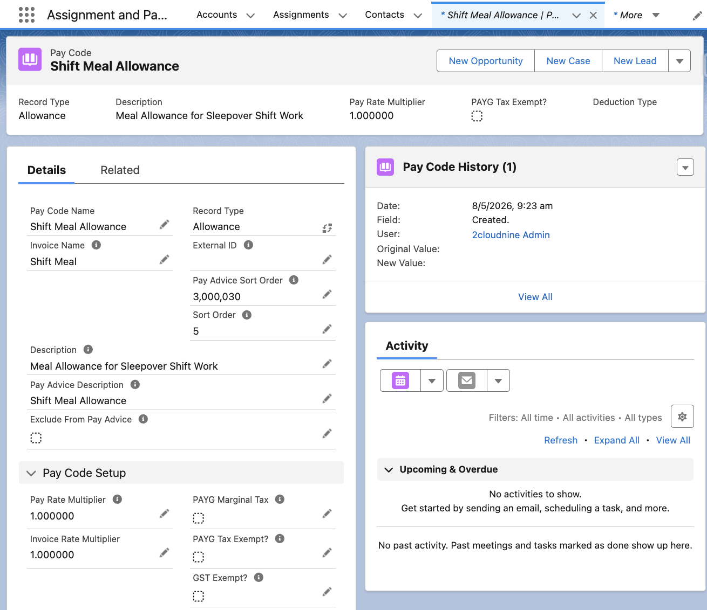Open the new event options dropdown

click(432, 380)
